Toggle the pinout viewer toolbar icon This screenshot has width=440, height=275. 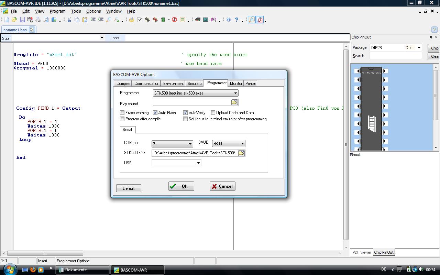252,20
